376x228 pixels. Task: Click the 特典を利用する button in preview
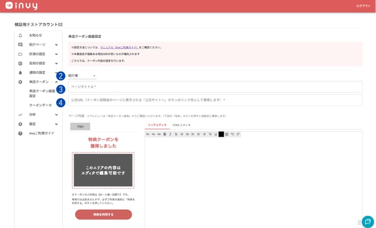coord(103,215)
